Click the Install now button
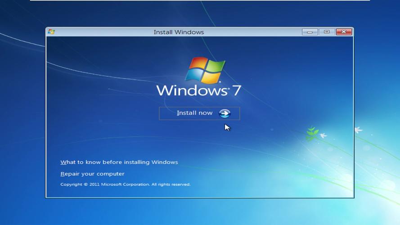This screenshot has width=400, height=225. [199, 113]
